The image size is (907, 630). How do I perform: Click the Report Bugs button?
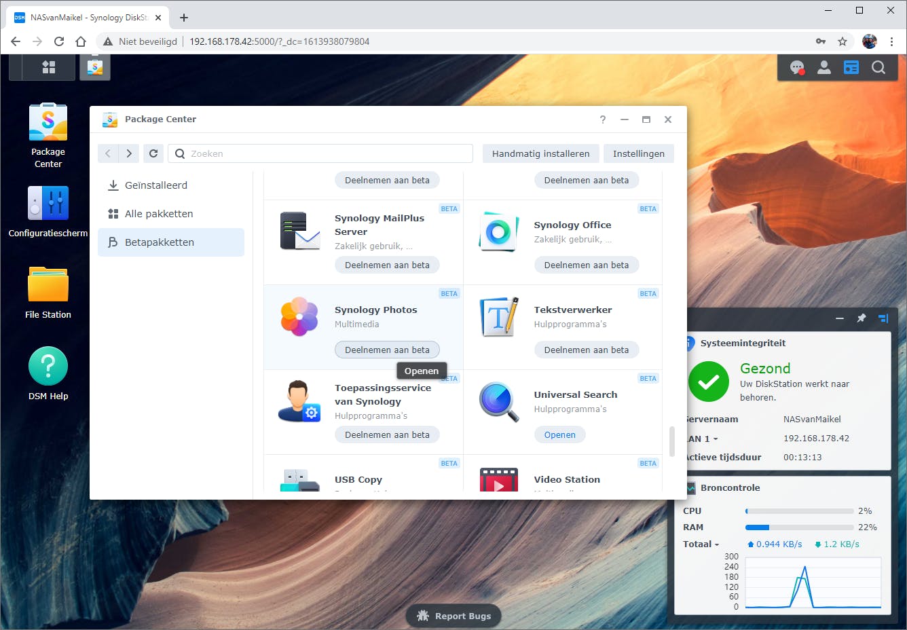453,616
